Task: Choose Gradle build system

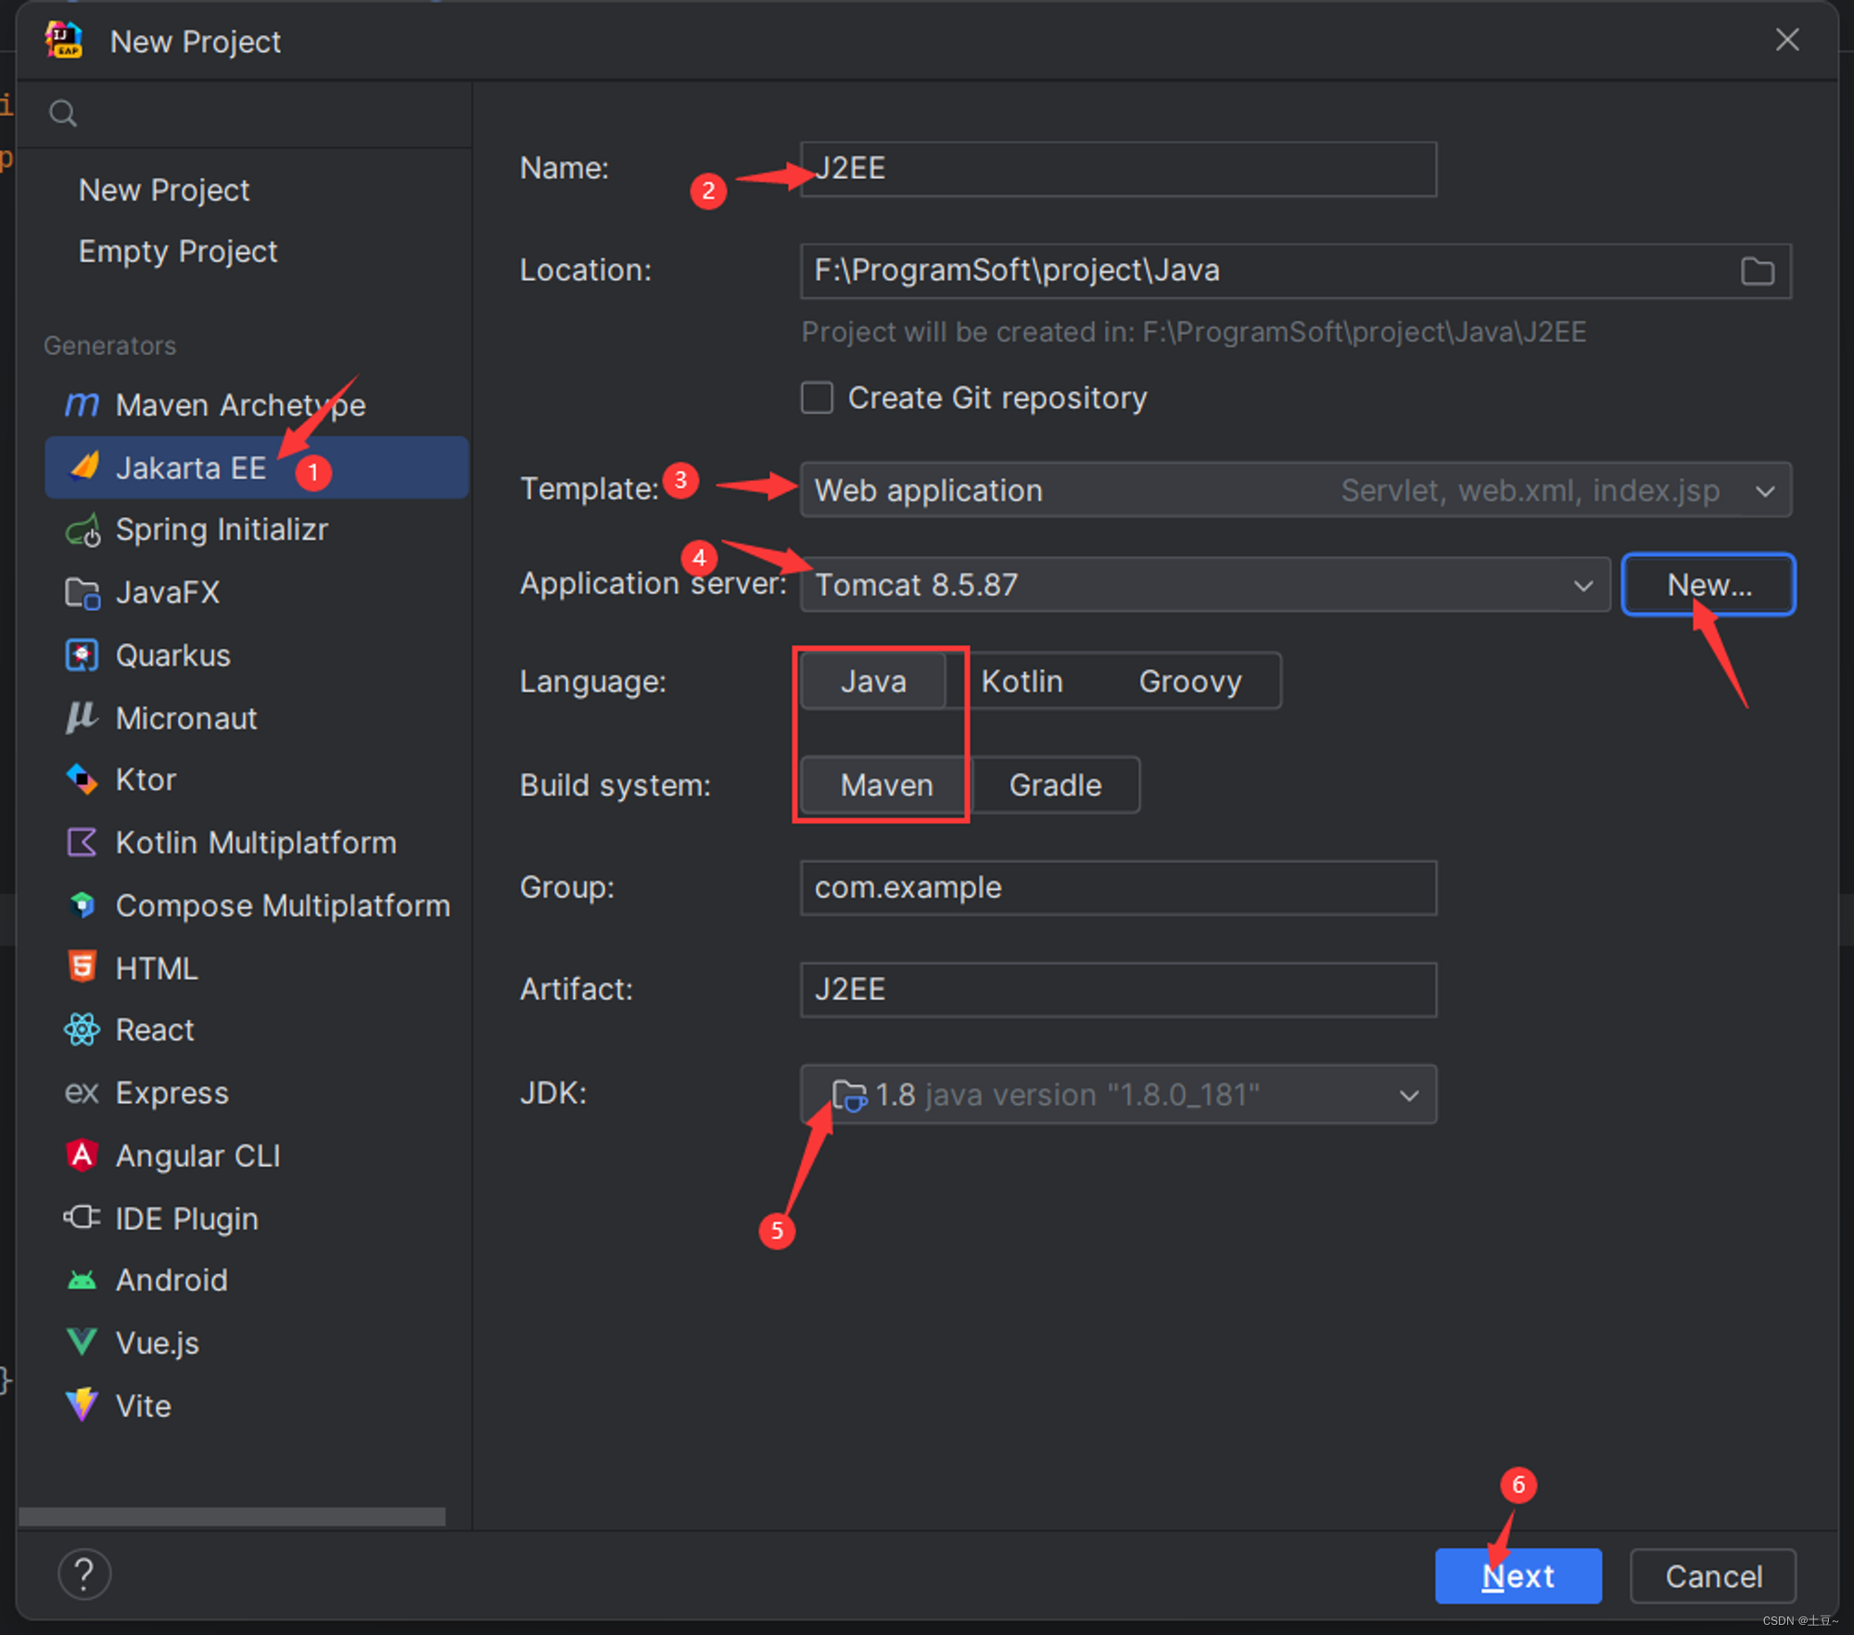Action: pyautogui.click(x=1055, y=785)
